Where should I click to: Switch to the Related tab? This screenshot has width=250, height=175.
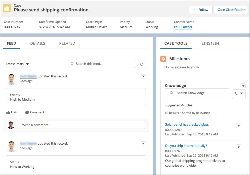(x=67, y=43)
